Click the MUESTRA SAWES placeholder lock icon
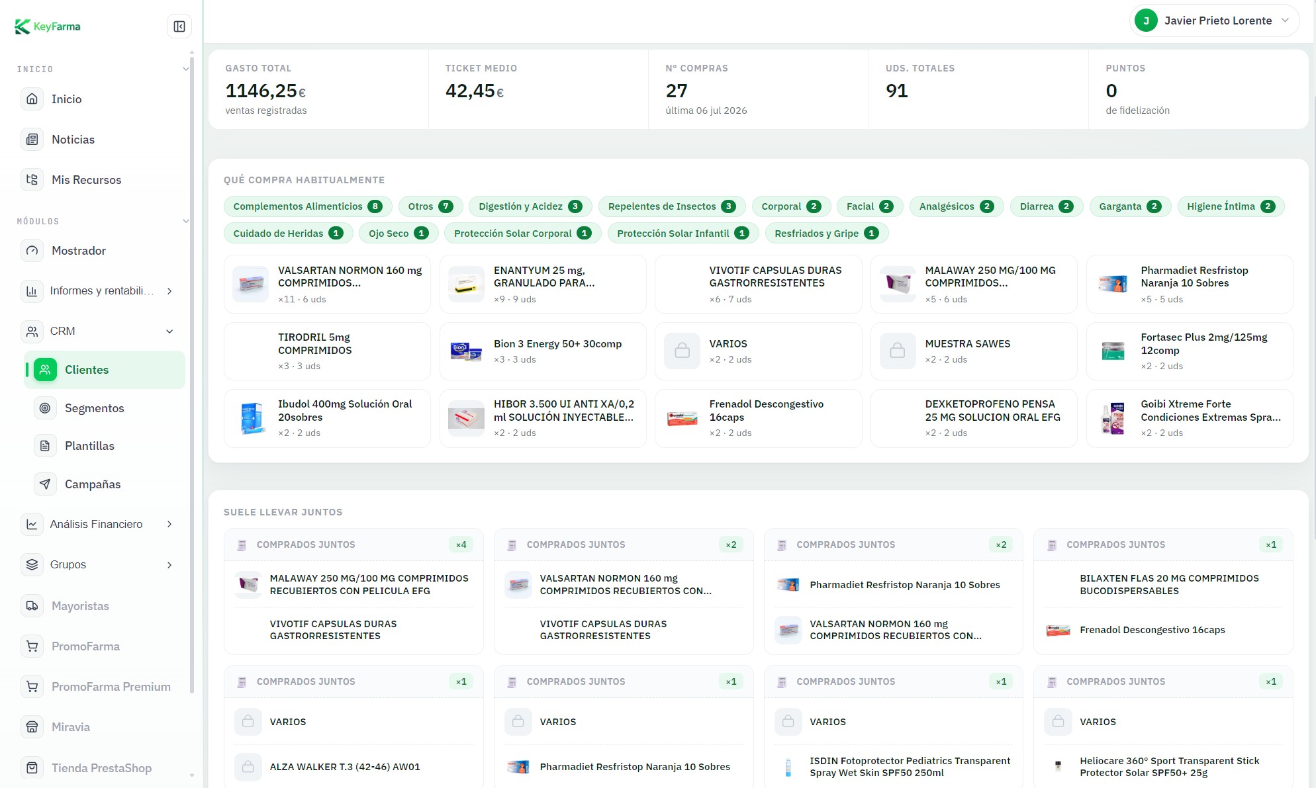1316x788 pixels. click(x=898, y=351)
